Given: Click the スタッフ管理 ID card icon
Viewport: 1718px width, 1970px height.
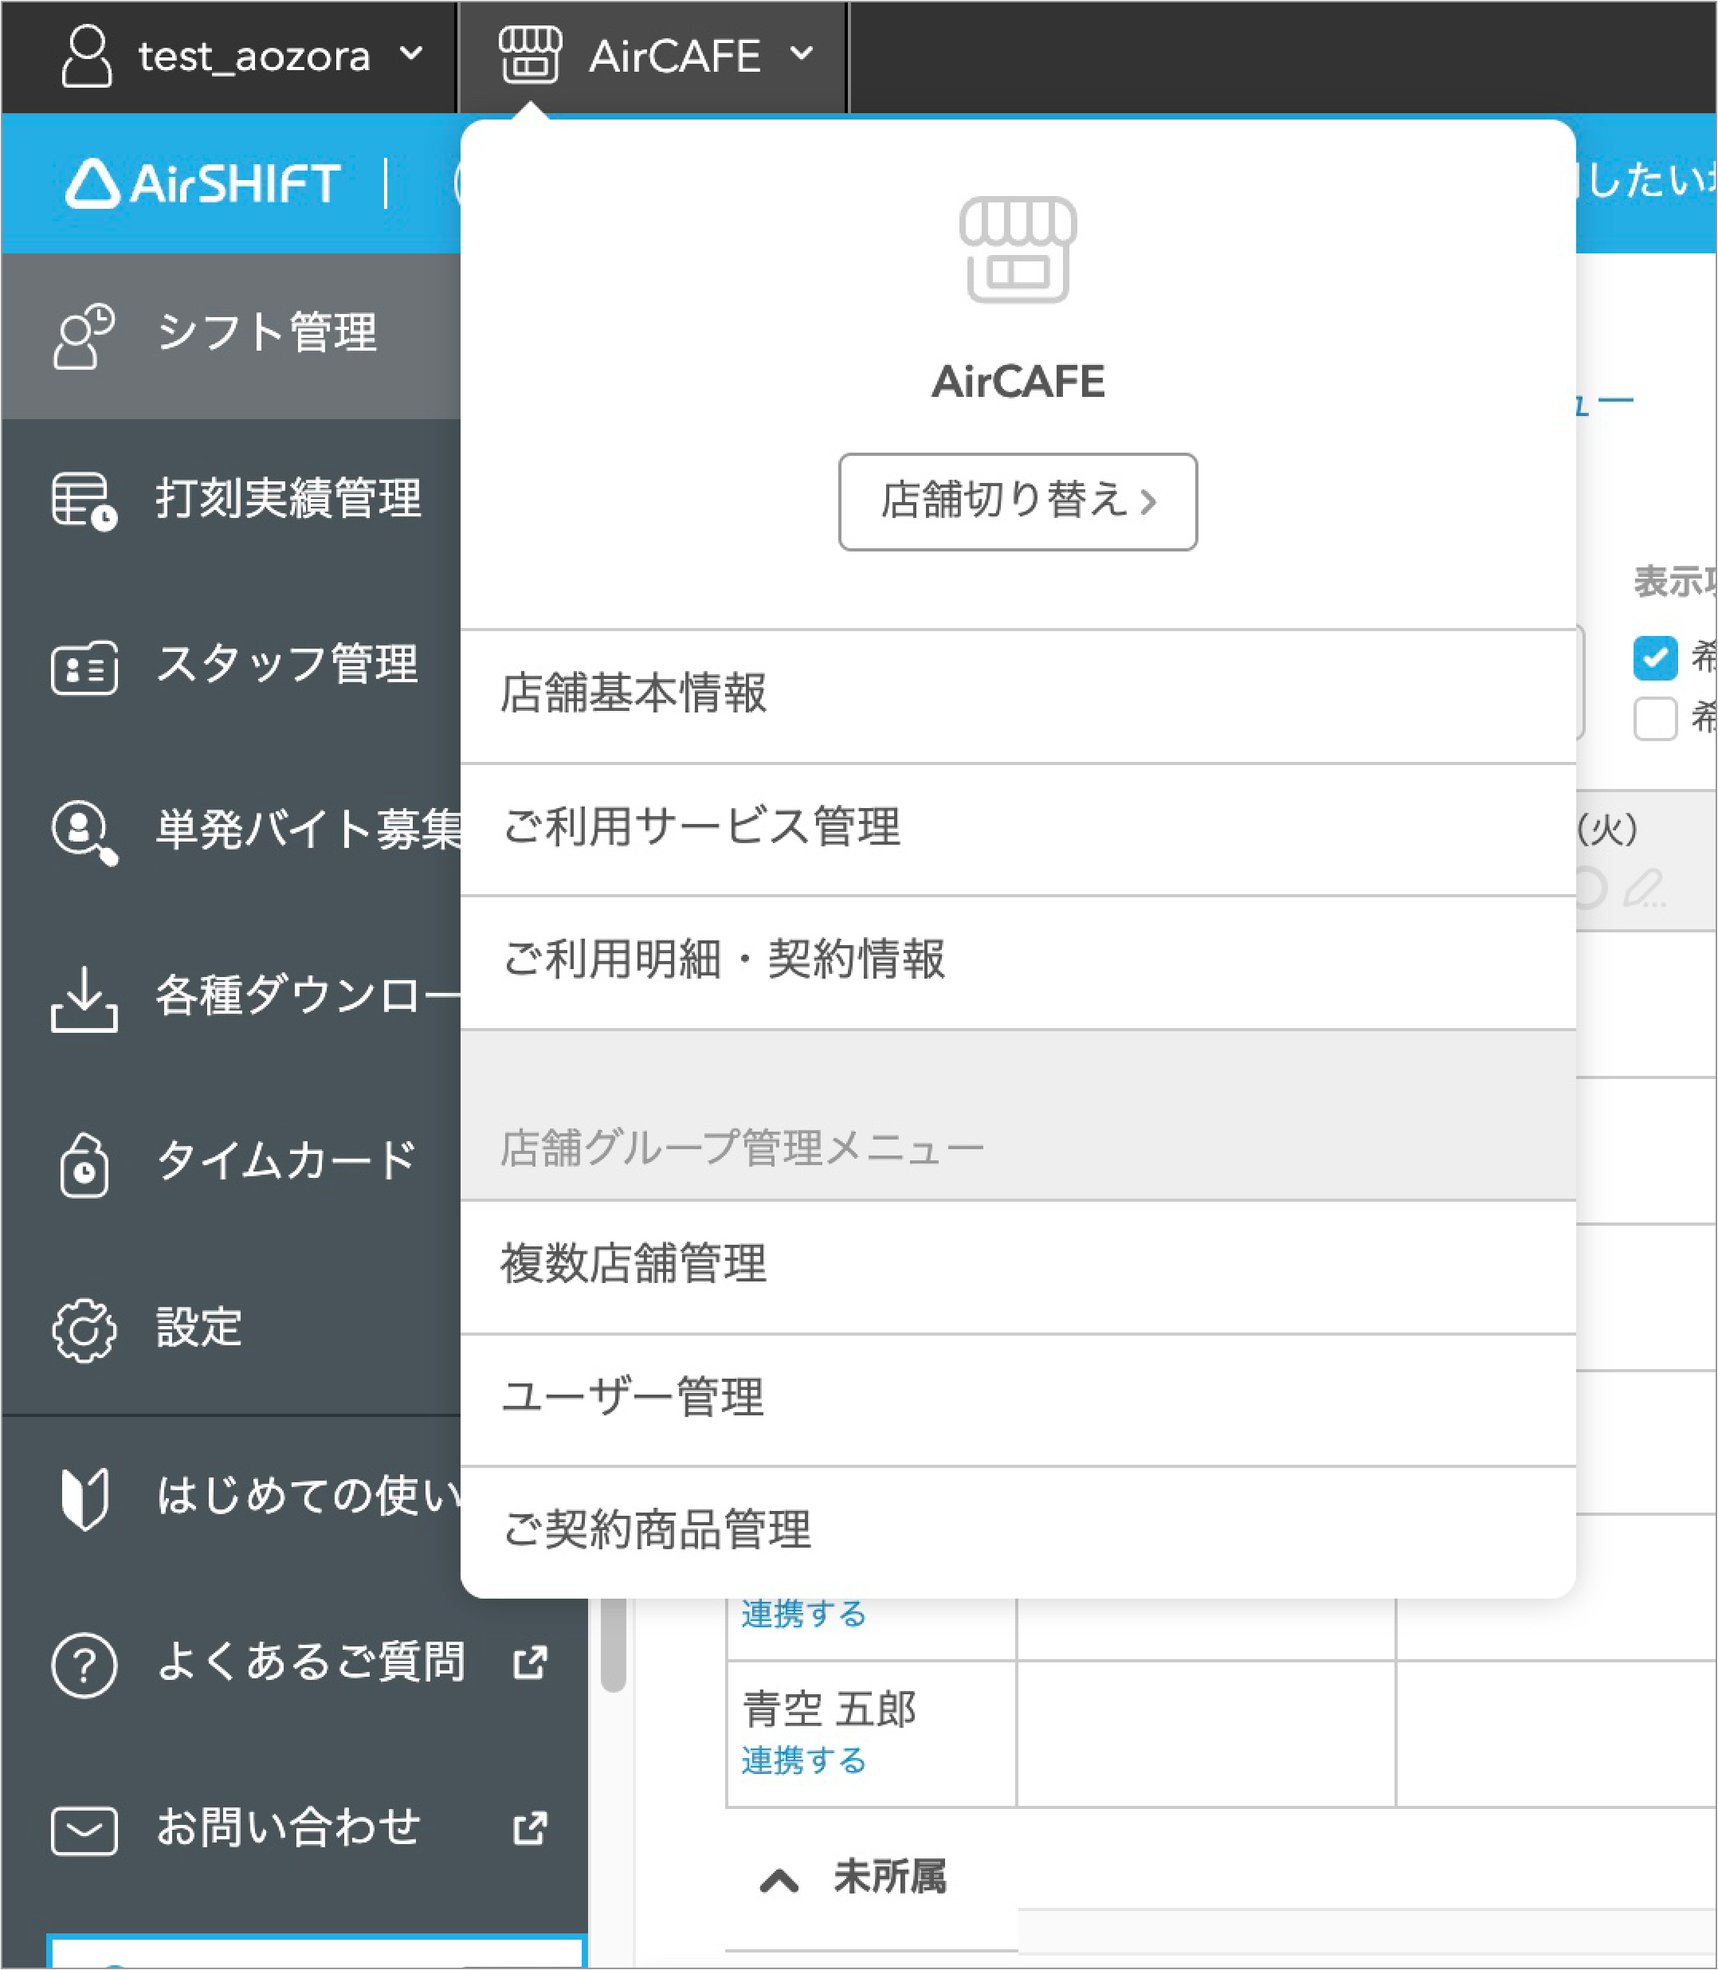Looking at the screenshot, I should (84, 667).
